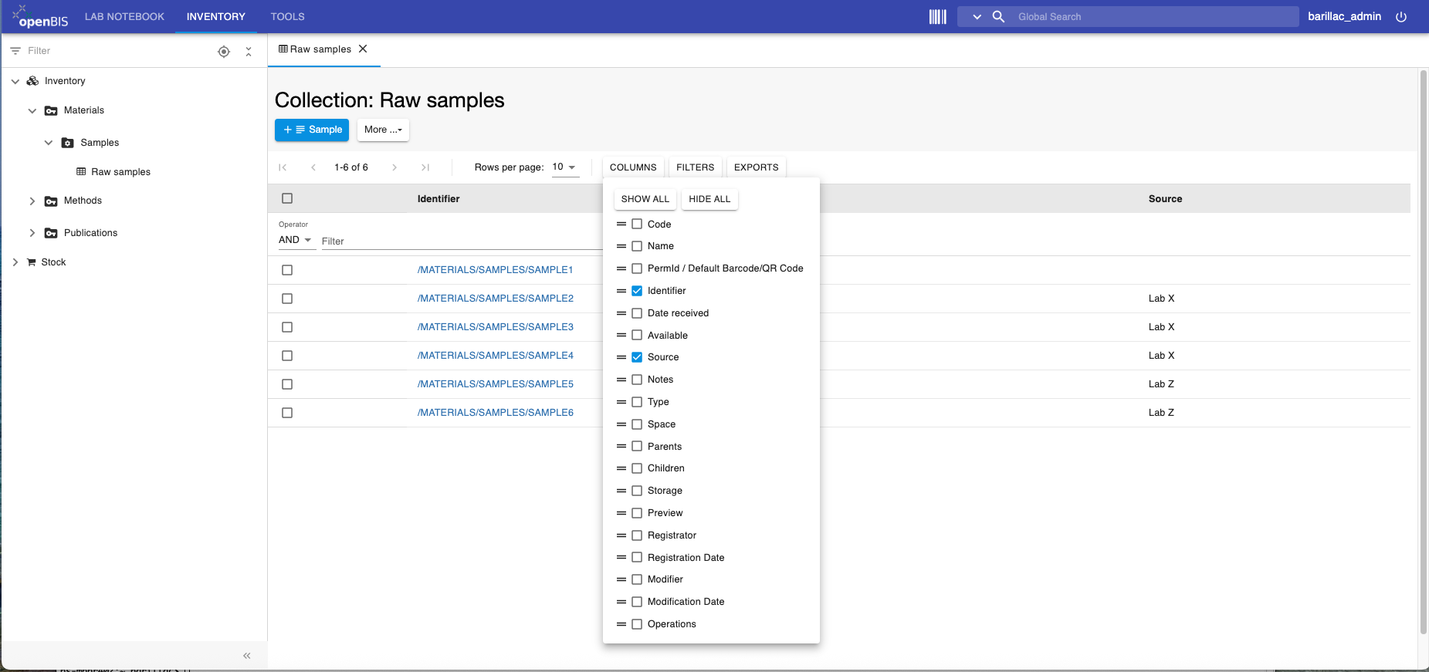Click the logout power icon
The image size is (1429, 672).
(1401, 17)
